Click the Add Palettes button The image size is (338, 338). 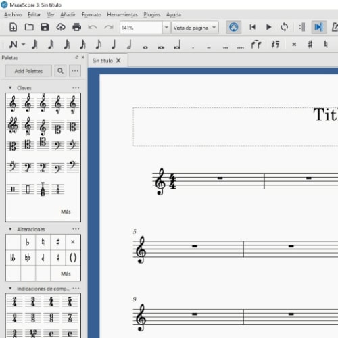[28, 71]
